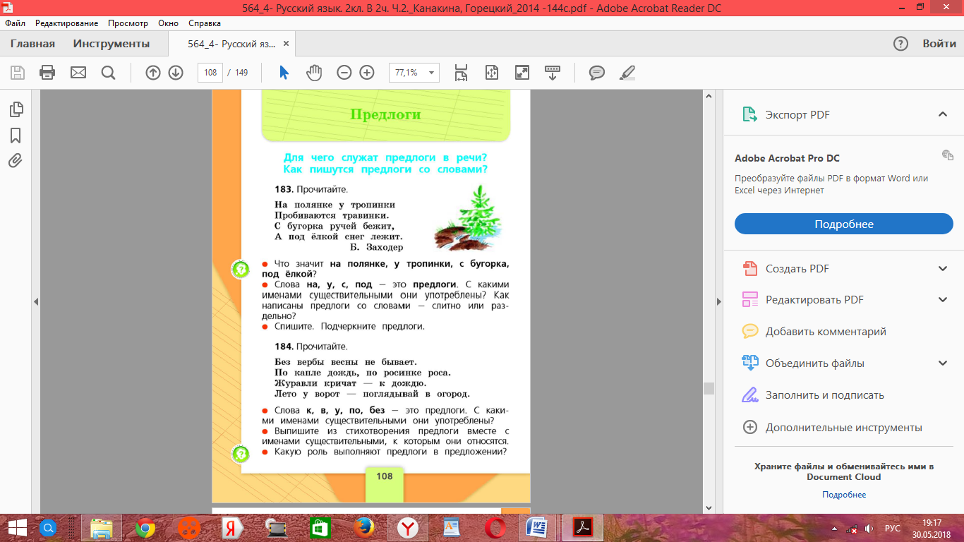
Task: Open the bookmarks panel icon
Action: [16, 135]
